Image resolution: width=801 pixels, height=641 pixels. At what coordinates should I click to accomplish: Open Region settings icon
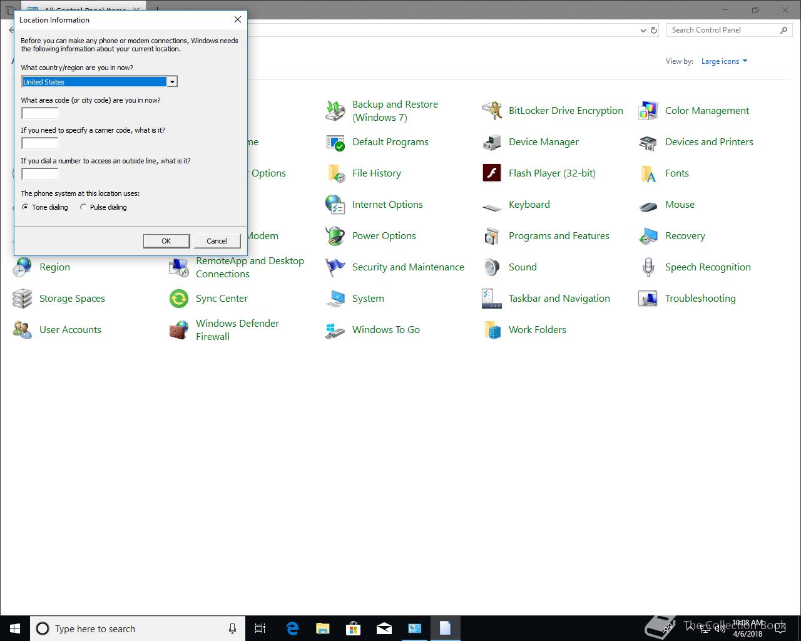coord(23,267)
